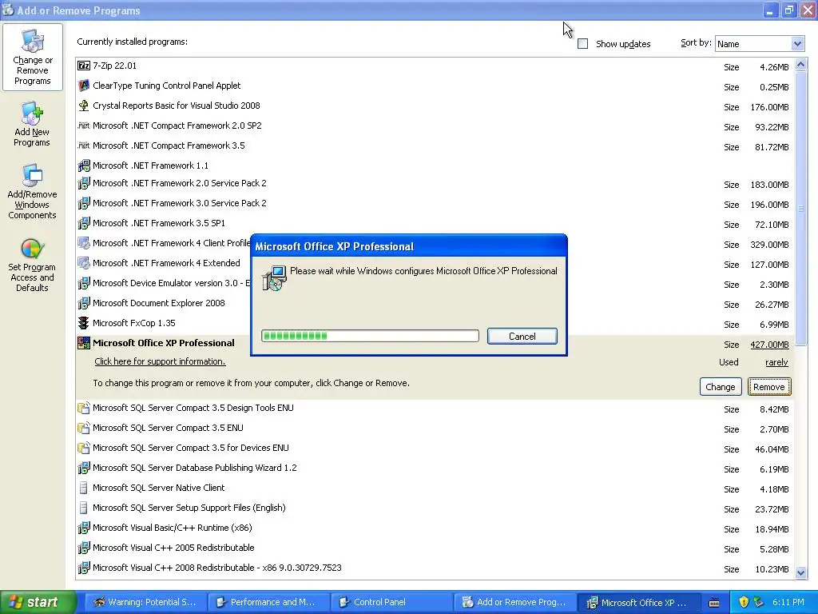The width and height of the screenshot is (818, 614).
Task: Open Click here for support information link
Action: click(x=160, y=361)
